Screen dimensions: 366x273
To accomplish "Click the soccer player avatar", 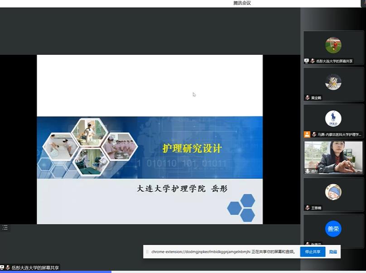I will pos(333,45).
